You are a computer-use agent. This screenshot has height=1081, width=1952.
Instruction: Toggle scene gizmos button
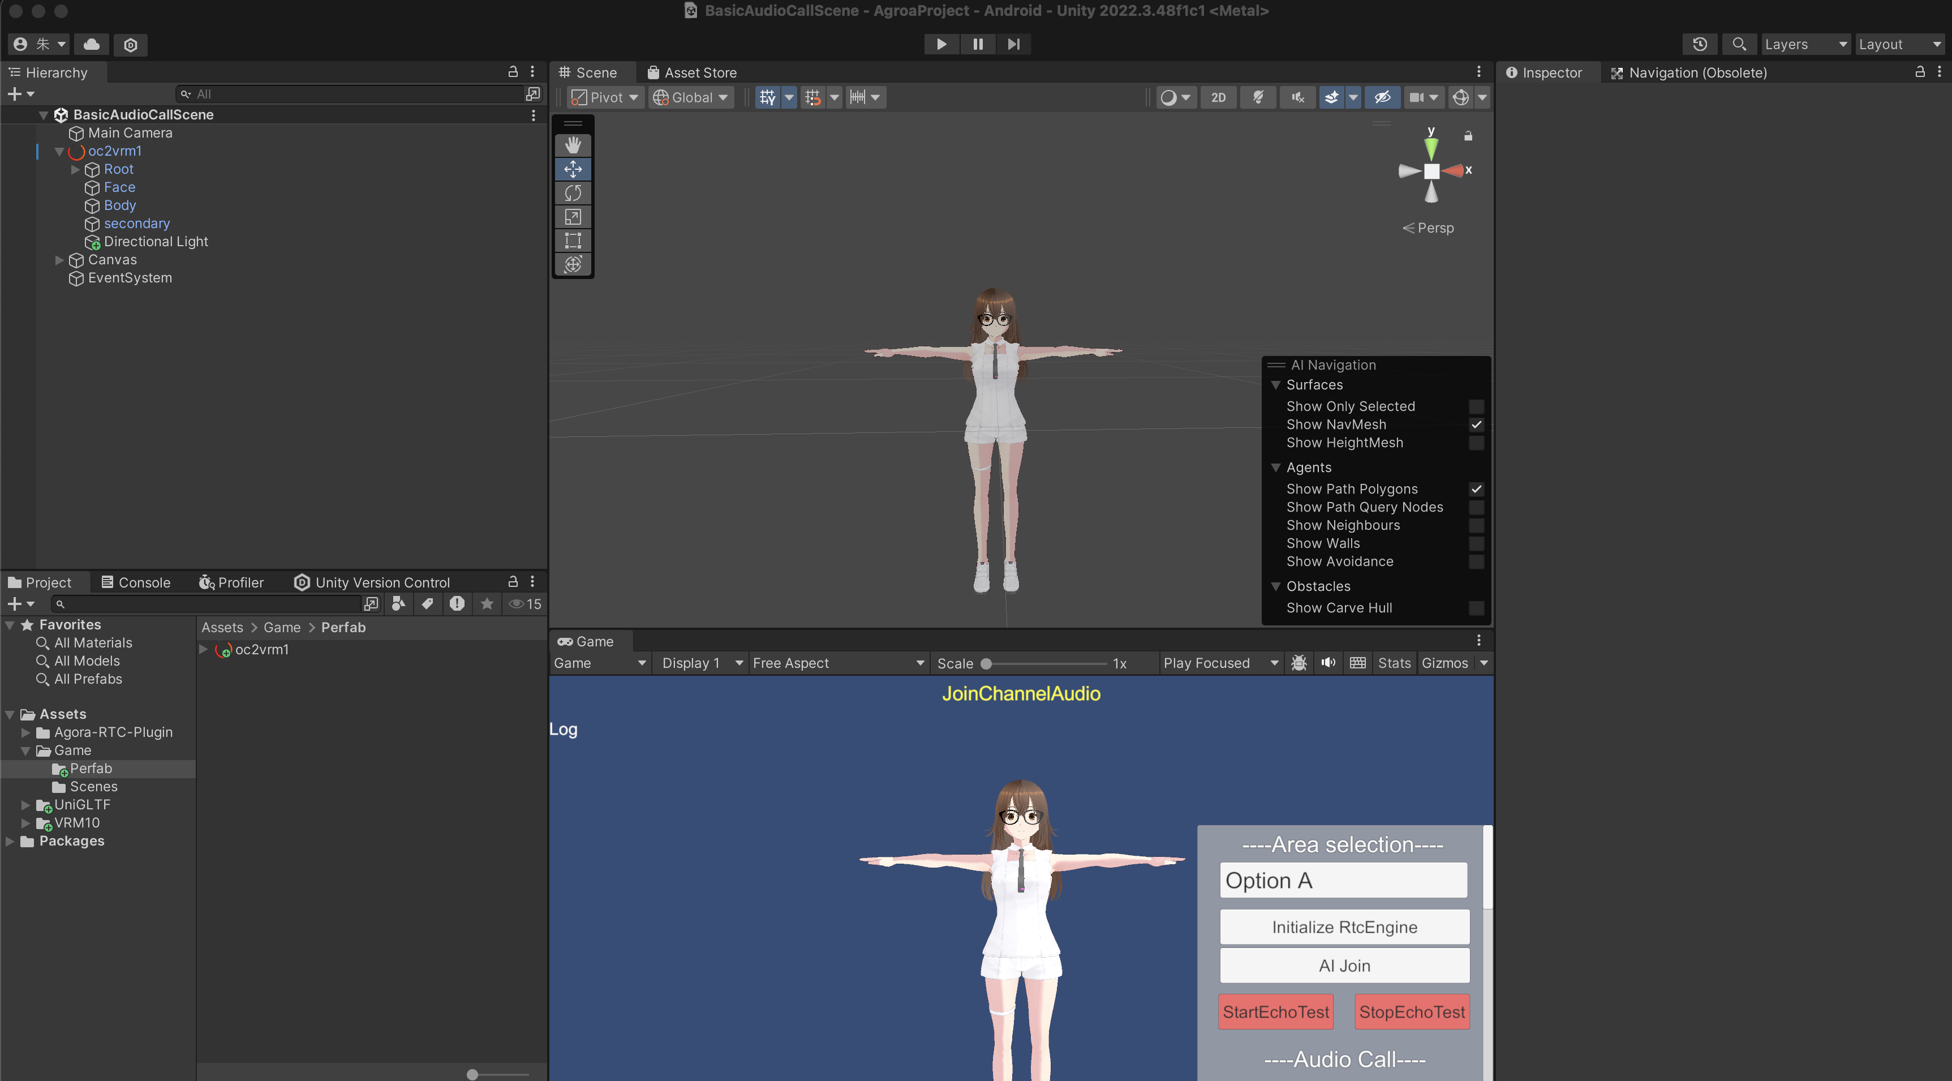1460,97
